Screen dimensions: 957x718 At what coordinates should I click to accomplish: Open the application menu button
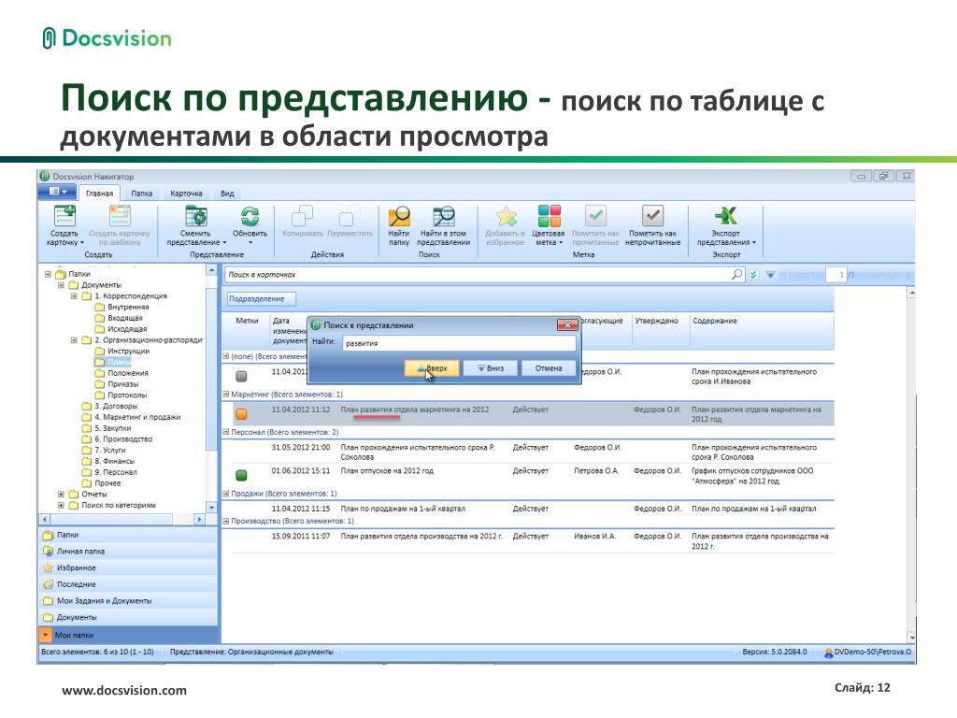57,192
